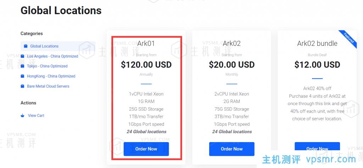Select Tokyo - China Optimized category
Viewport: 363px width, 168px height.
click(47, 66)
